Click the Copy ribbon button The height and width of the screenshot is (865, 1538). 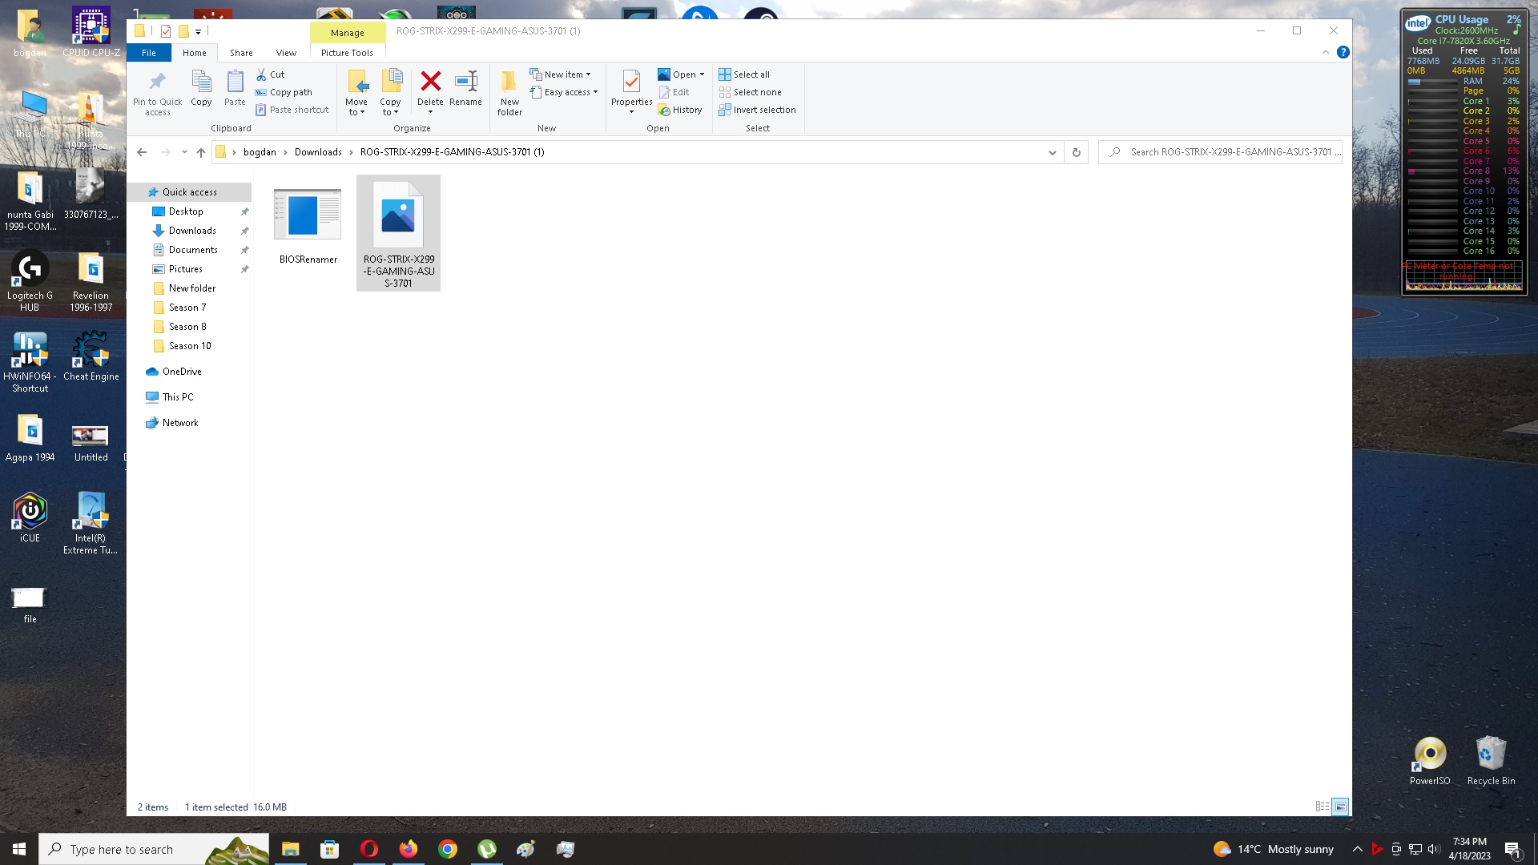201,88
